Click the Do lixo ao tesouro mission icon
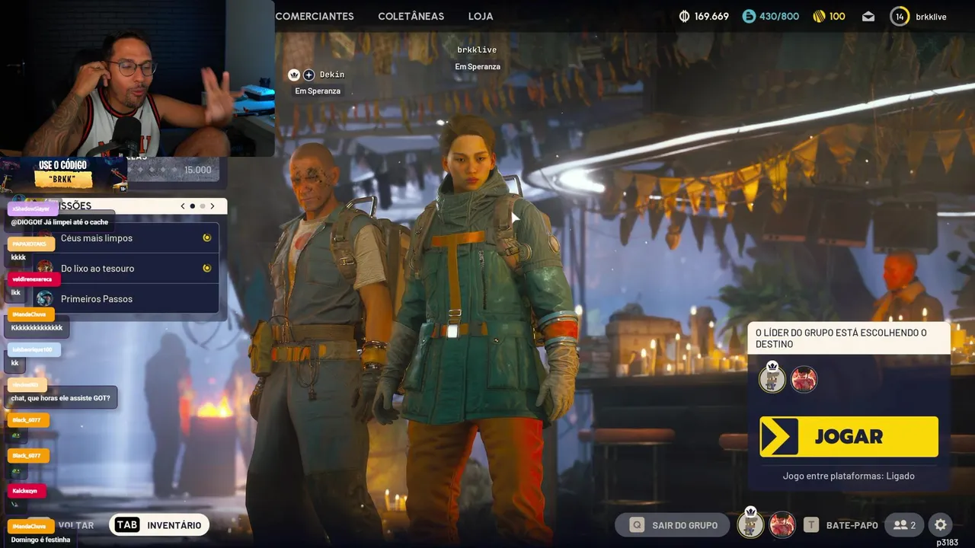This screenshot has height=548, width=975. click(45, 268)
